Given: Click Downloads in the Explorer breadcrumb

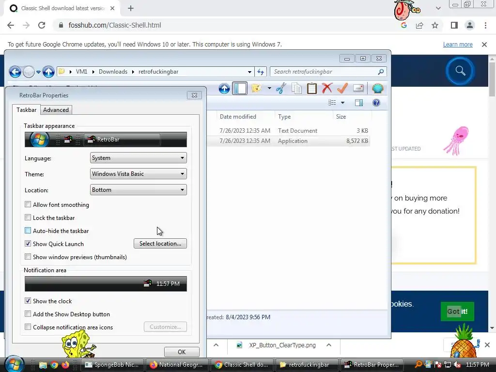Looking at the screenshot, I should tap(113, 72).
